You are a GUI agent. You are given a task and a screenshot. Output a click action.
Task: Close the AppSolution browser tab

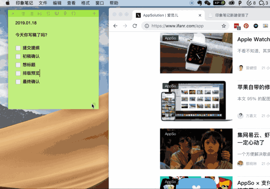[200, 16]
